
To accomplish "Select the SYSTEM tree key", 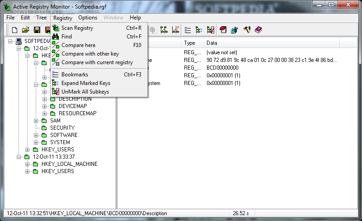I will (x=60, y=142).
